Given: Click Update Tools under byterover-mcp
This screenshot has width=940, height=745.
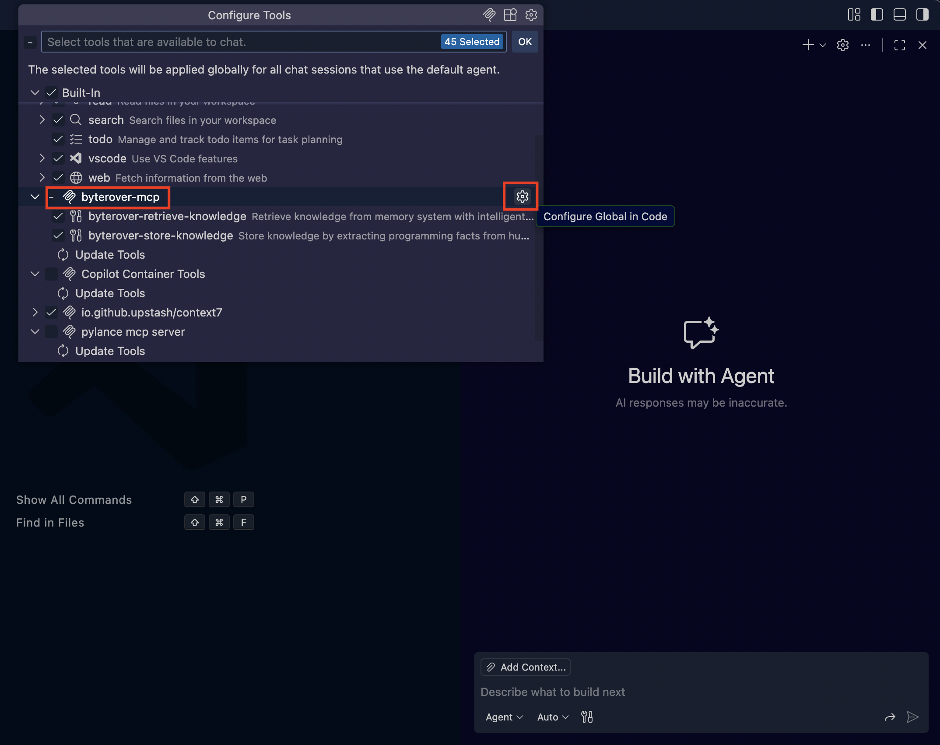Looking at the screenshot, I should pos(110,255).
